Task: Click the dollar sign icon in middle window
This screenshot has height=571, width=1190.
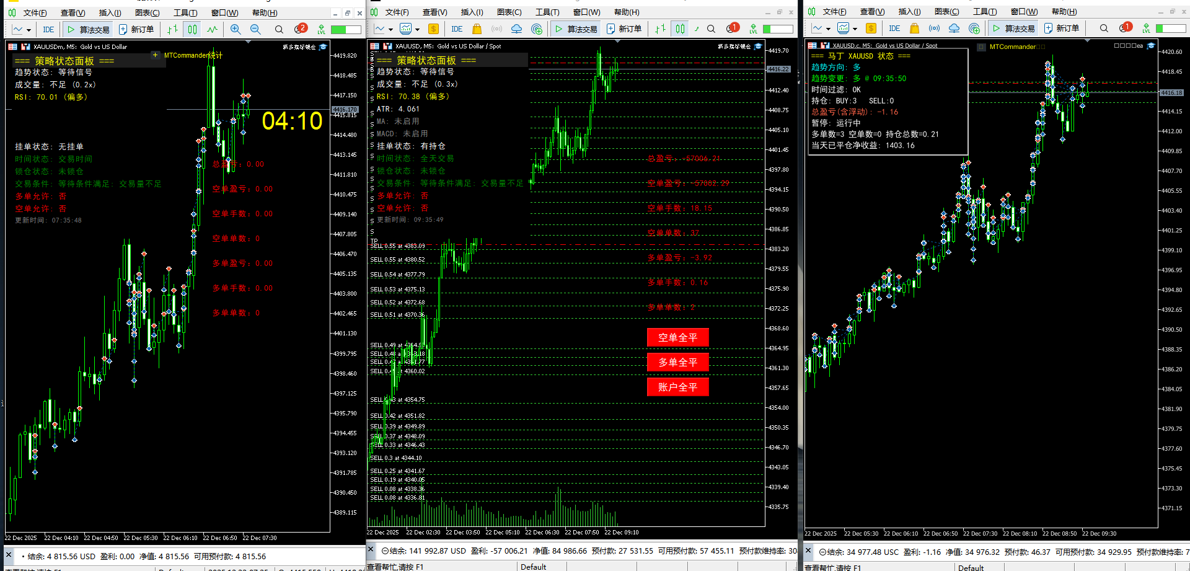Action: click(434, 29)
